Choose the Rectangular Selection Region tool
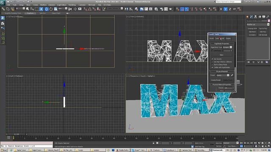Image resolution: width=271 pixels, height=152 pixels. (x=37, y=9)
